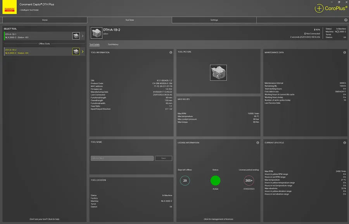349x224 pixels.
Task: Expand the offline DTH-A-1B-2 entry chevron
Action: pyautogui.click(x=83, y=52)
